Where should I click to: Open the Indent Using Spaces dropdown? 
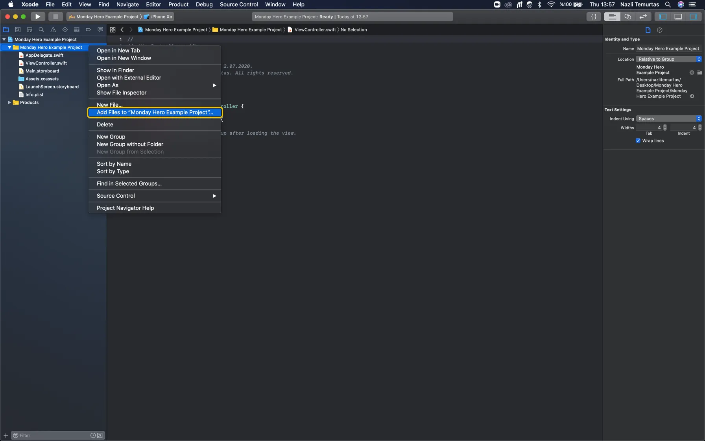669,119
